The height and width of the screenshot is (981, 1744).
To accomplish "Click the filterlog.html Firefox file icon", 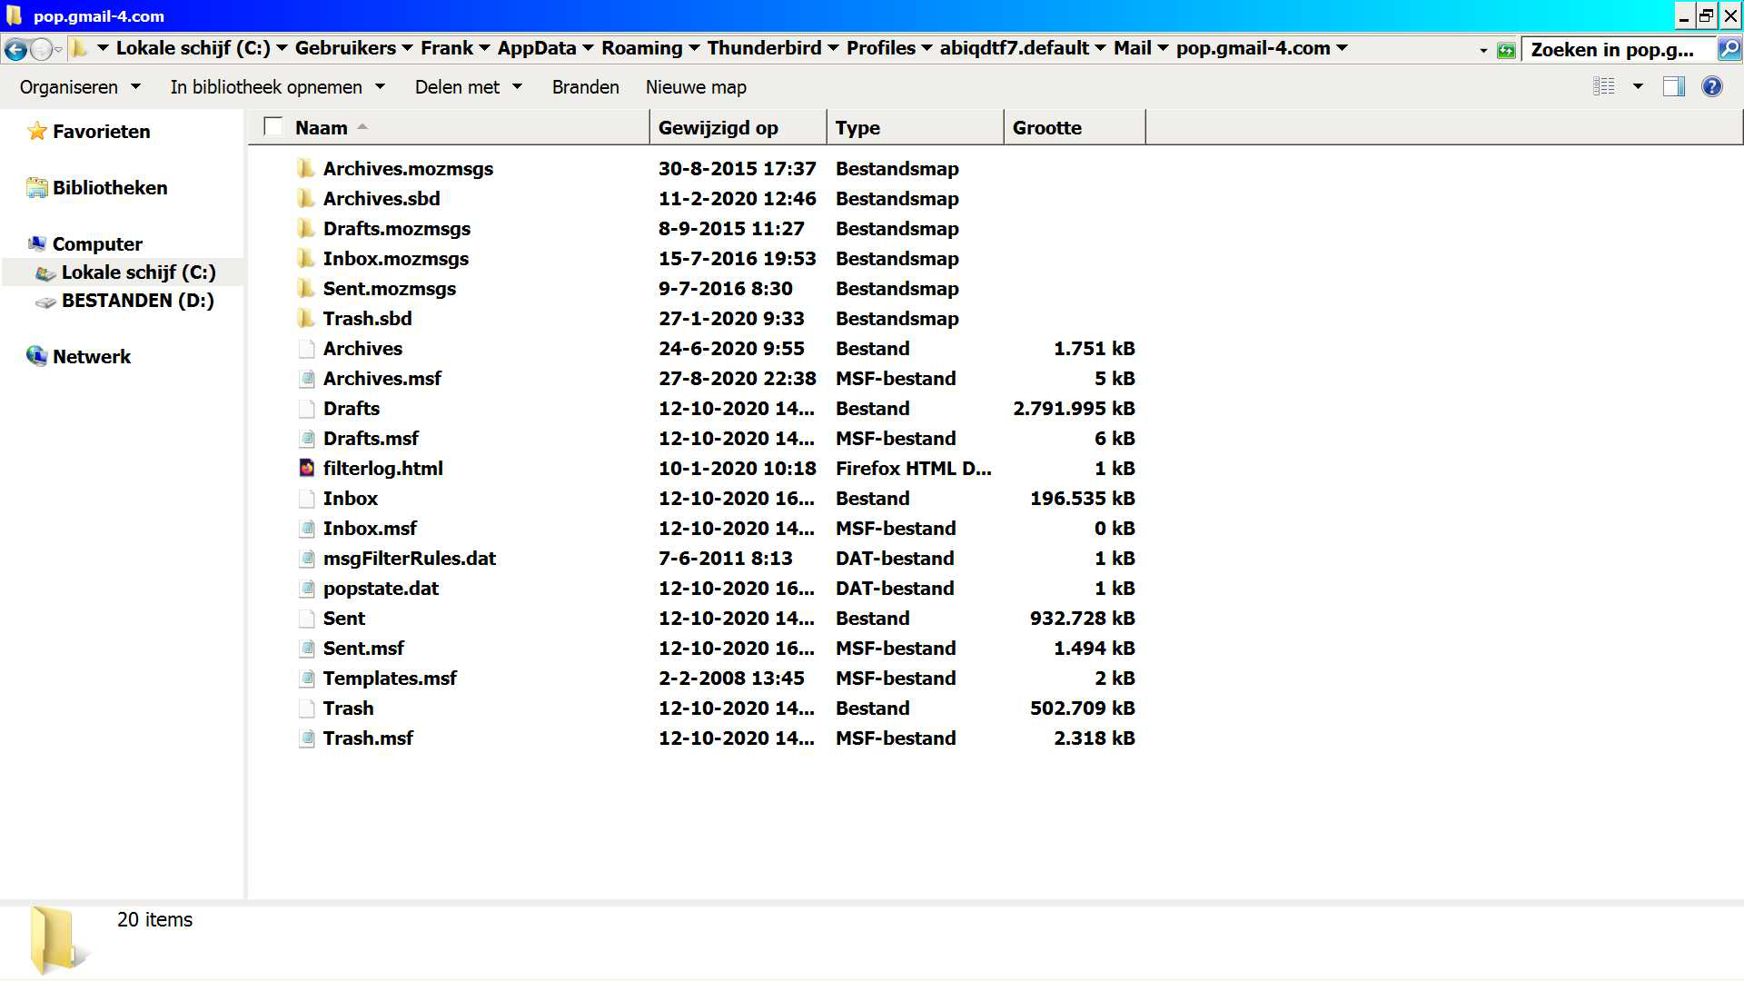I will (307, 468).
